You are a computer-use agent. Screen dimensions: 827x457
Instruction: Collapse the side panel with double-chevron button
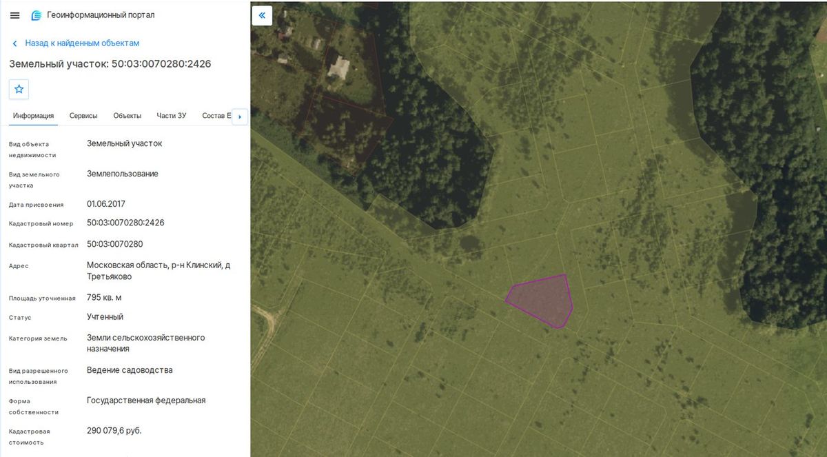click(262, 15)
